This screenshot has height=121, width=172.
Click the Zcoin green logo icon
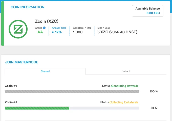tap(18, 29)
